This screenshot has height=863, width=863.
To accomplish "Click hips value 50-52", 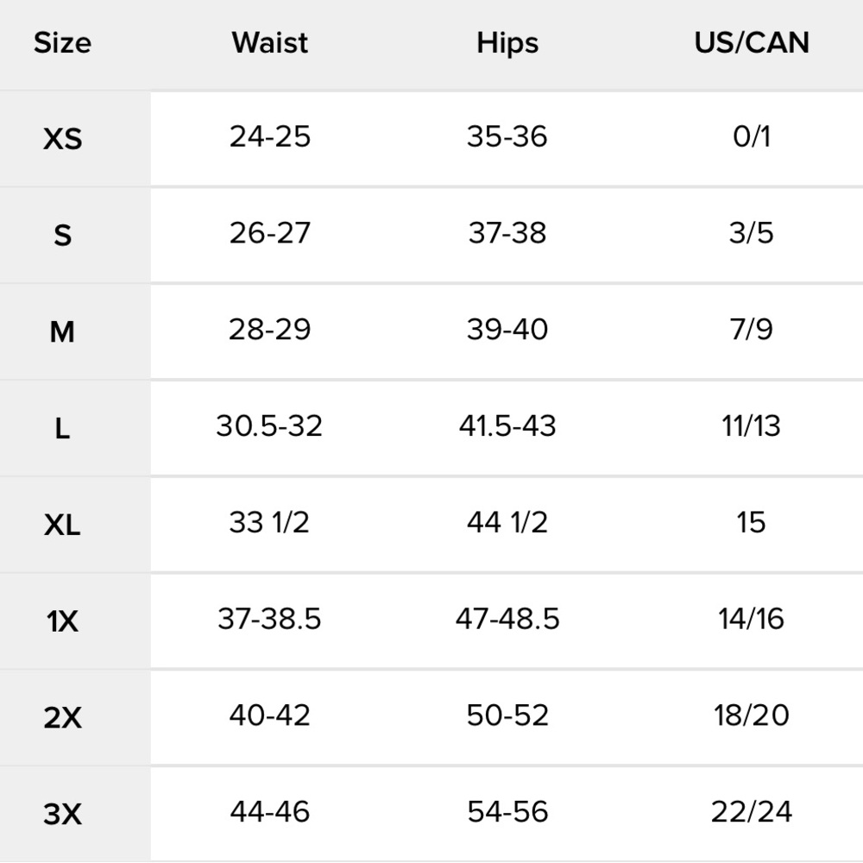I will click(x=507, y=715).
